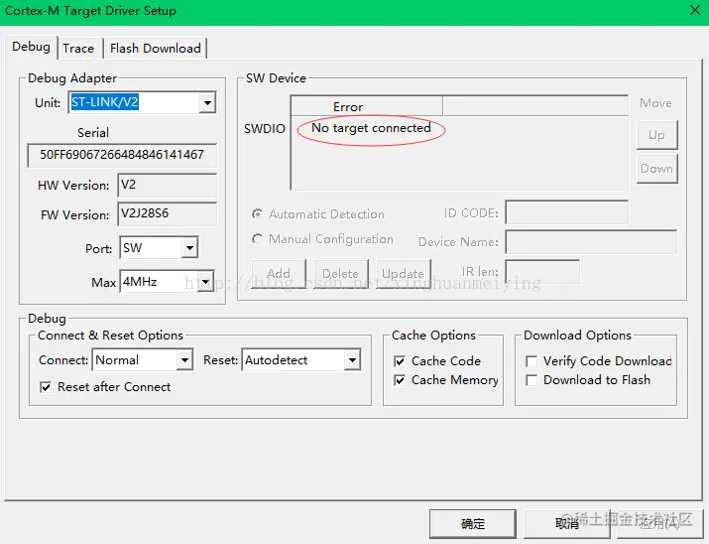Click the Update device button

tap(404, 273)
